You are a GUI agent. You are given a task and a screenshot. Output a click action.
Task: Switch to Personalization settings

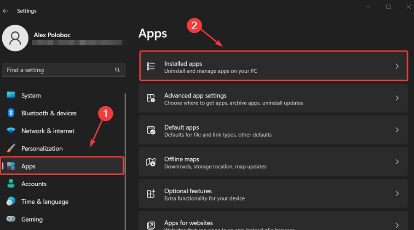62,149
